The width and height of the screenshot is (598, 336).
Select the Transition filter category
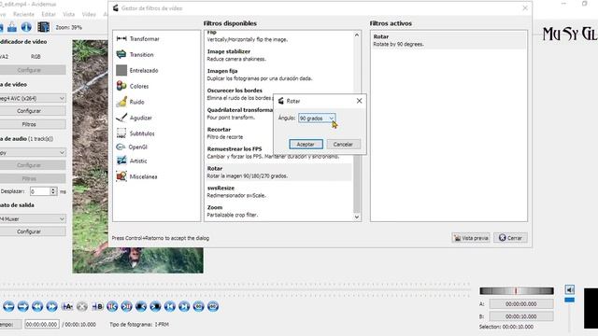coord(135,54)
